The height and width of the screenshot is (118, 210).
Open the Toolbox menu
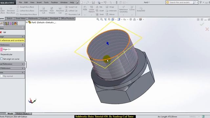click(54, 2)
